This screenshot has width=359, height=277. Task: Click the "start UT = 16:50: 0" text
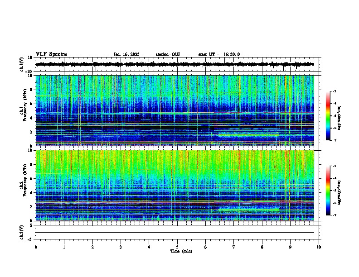coord(219,54)
